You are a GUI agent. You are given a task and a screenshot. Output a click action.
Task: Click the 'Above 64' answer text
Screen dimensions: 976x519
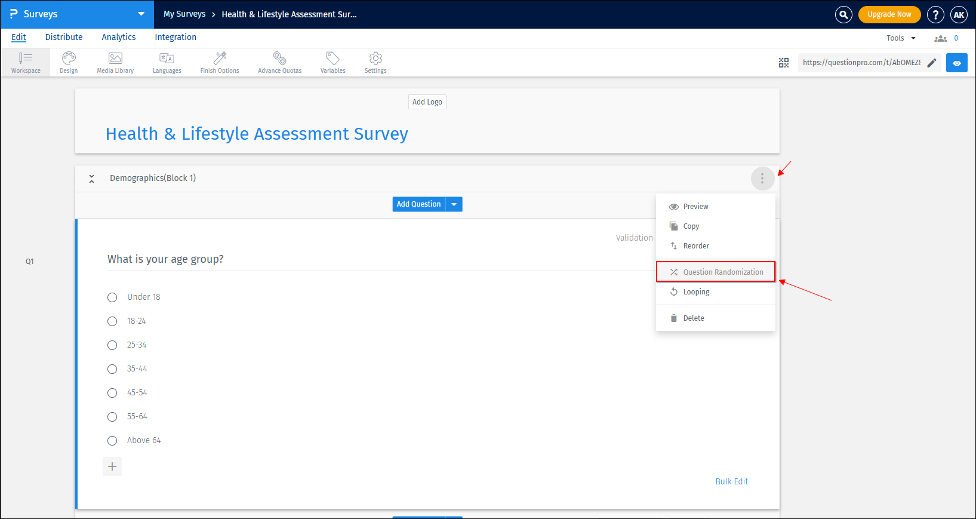pos(144,441)
